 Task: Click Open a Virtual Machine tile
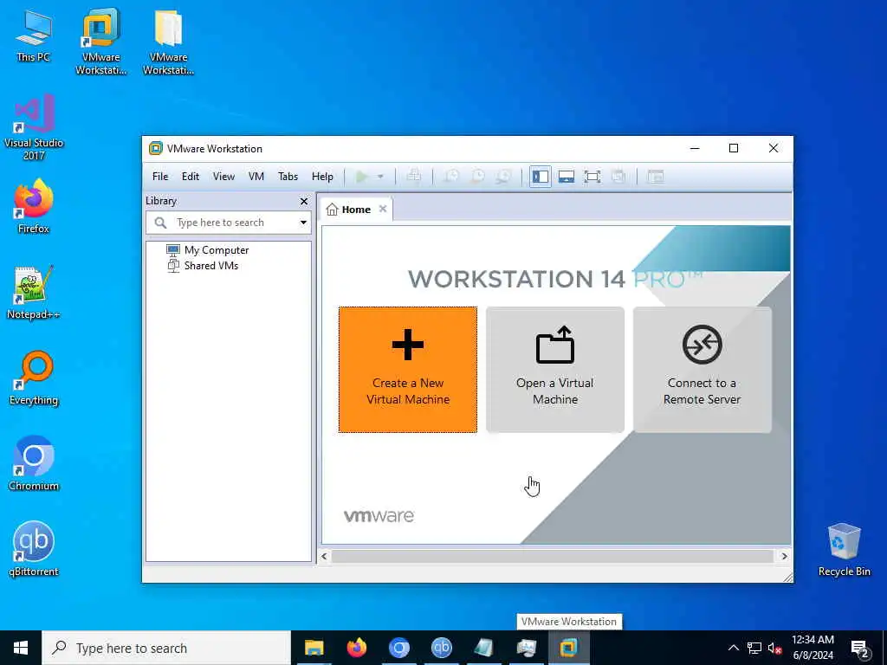pos(555,370)
